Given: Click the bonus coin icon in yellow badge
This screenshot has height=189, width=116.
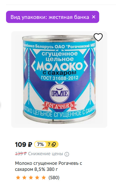Looking at the screenshot, I should point(54,144).
